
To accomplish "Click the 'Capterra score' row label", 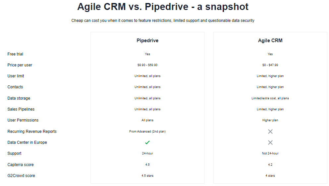I will point(21,165).
